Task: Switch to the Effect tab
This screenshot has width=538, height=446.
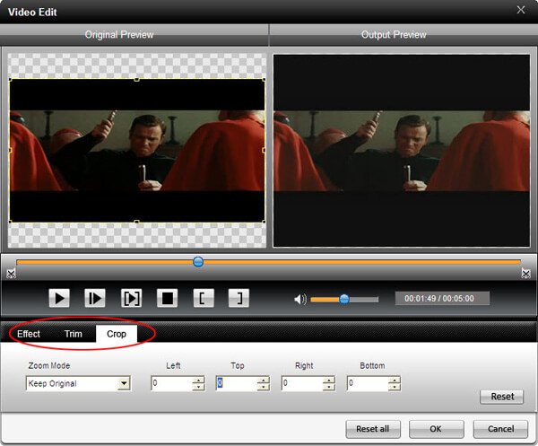Action: click(x=29, y=334)
